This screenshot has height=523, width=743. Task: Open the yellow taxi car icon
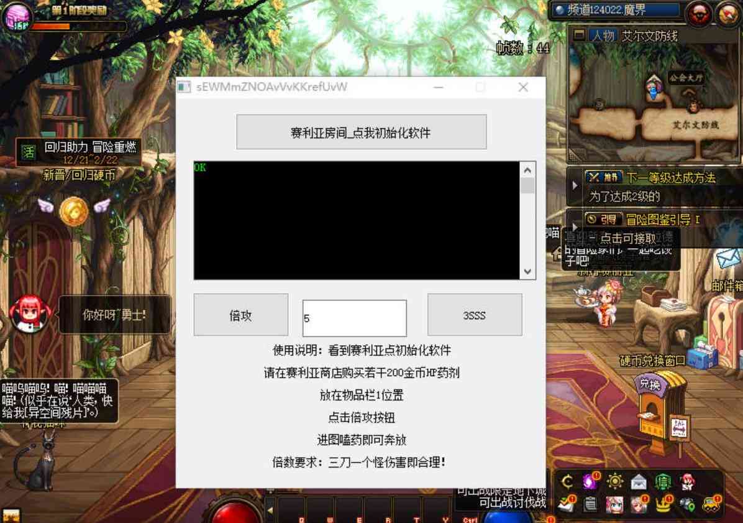tap(711, 504)
